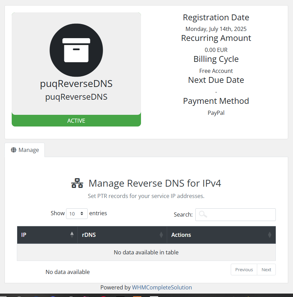The width and height of the screenshot is (293, 297).
Task: Click the 'Manage Reverse DNS for IPv4' heading
Action: pyautogui.click(x=155, y=183)
